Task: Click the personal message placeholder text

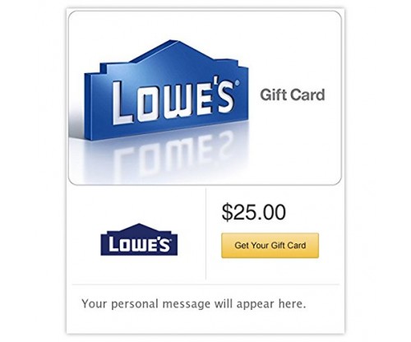Action: pyautogui.click(x=193, y=303)
